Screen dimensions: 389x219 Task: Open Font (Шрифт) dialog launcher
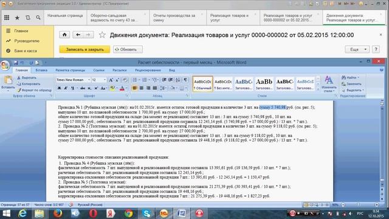point(127,96)
